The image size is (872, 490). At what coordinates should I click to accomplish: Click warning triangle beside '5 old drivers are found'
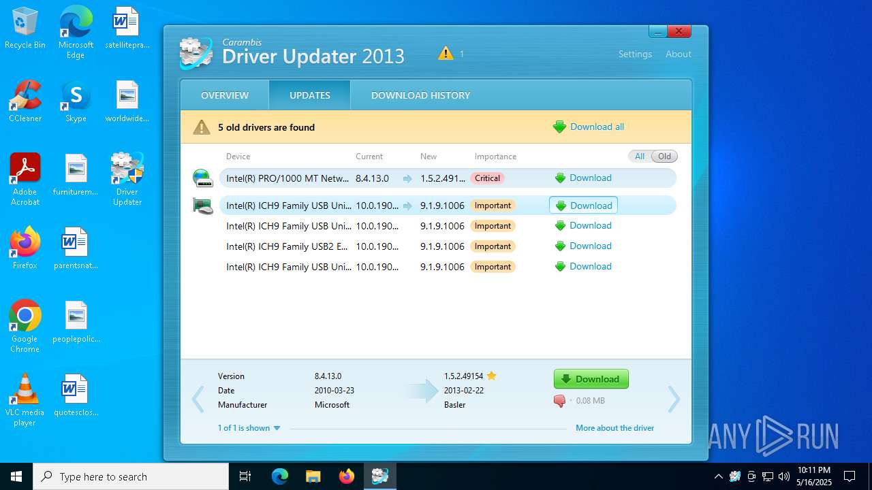pos(201,127)
